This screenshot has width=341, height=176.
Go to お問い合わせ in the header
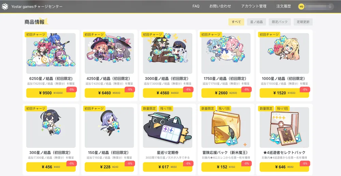tap(220, 6)
